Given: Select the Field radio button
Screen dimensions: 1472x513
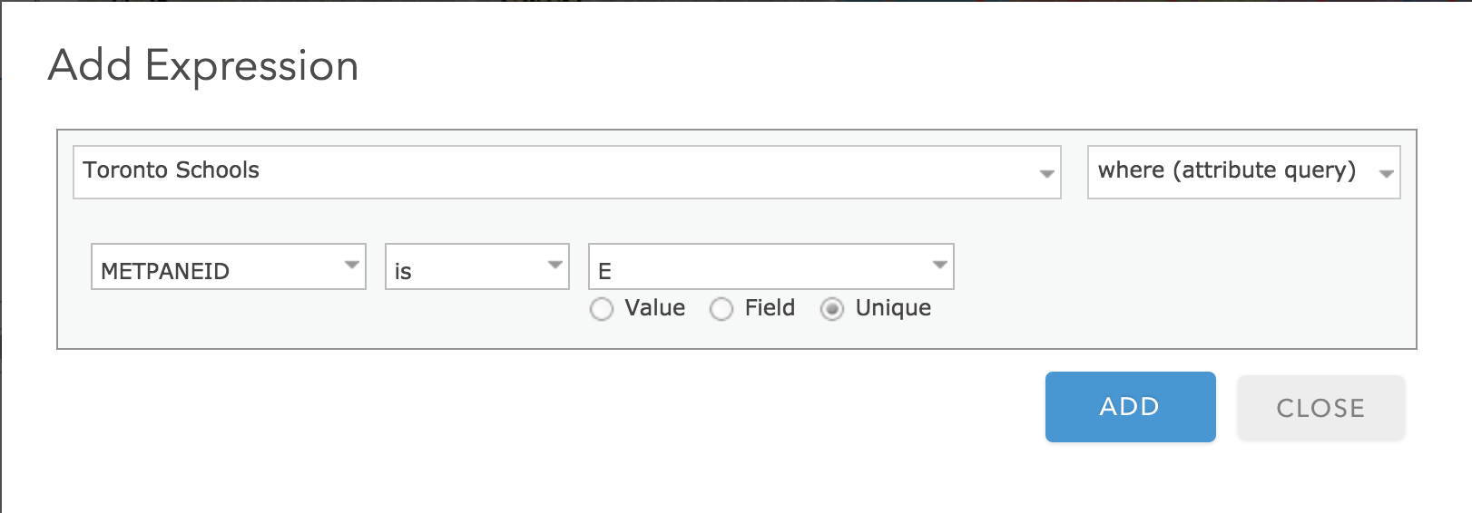Looking at the screenshot, I should [x=721, y=310].
